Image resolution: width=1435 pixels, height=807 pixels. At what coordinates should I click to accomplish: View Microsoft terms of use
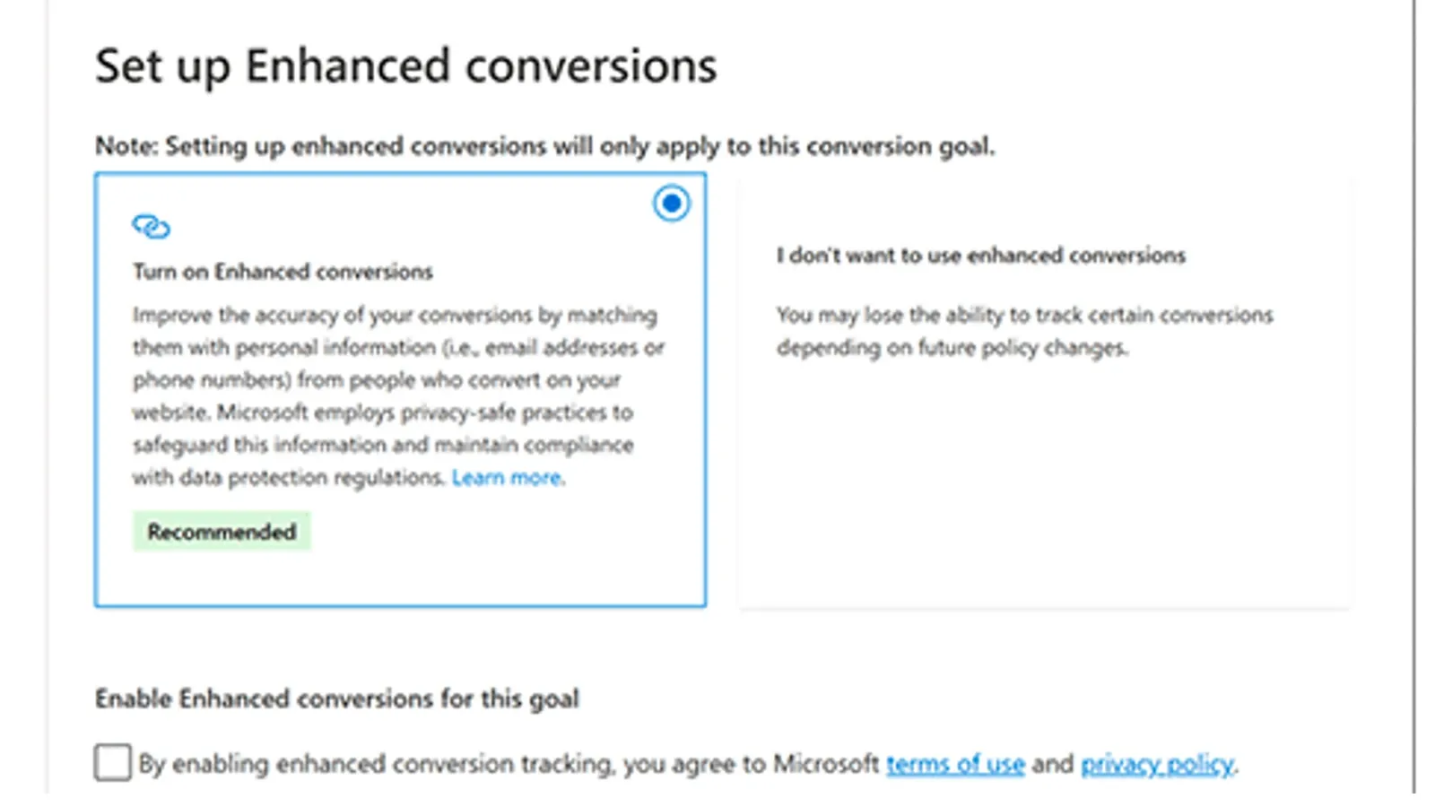pyautogui.click(x=955, y=763)
